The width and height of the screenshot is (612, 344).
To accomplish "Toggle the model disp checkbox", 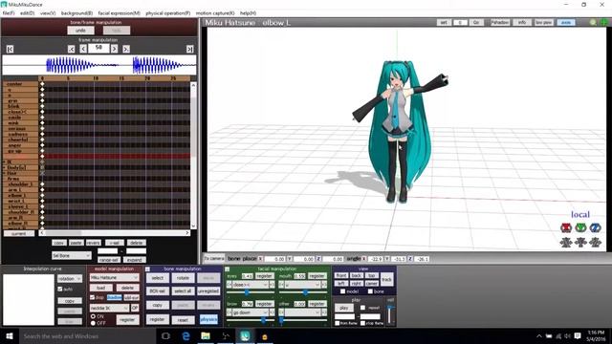I will (x=93, y=297).
